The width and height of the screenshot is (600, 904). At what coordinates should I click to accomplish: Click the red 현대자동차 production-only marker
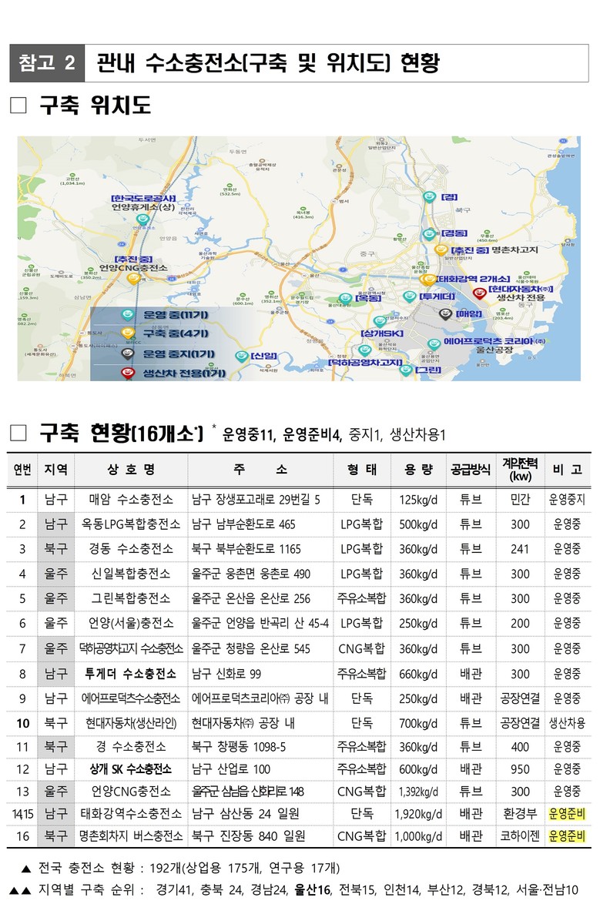tap(479, 293)
